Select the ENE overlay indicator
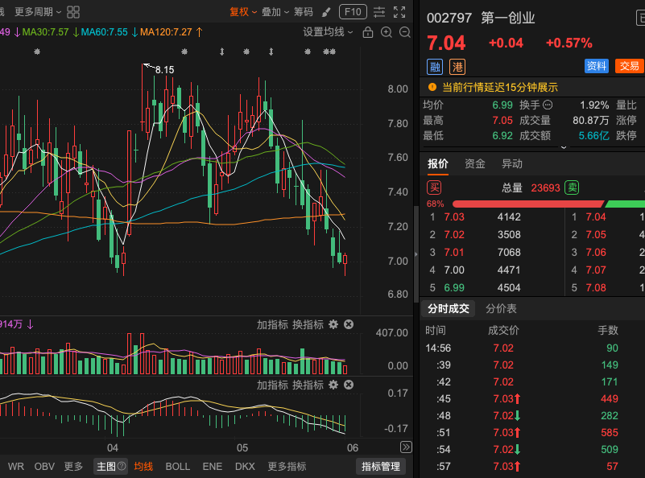Viewport: 645px width, 478px height. [213, 467]
